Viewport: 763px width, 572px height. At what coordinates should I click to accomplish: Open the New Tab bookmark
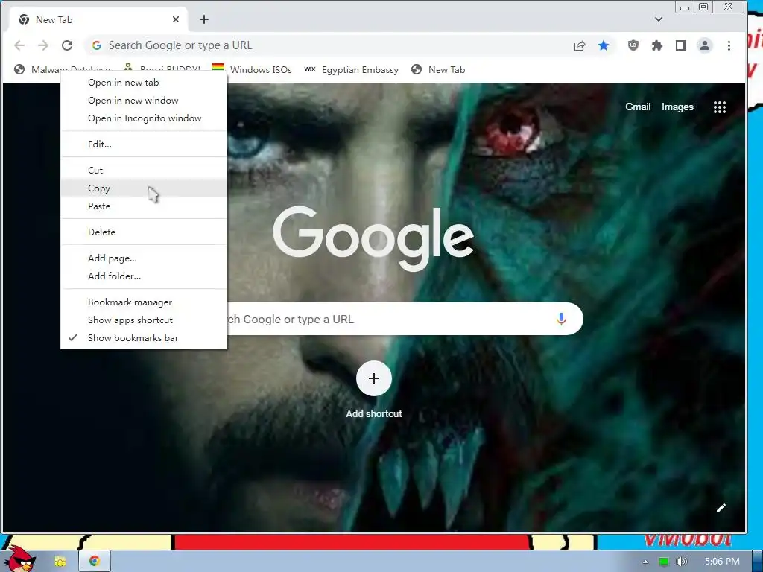click(438, 69)
